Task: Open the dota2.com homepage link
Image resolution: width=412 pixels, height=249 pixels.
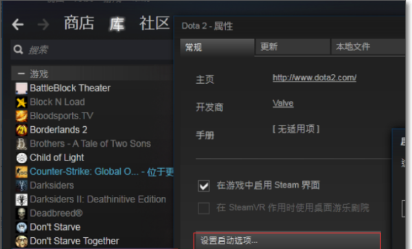Action: (x=314, y=78)
